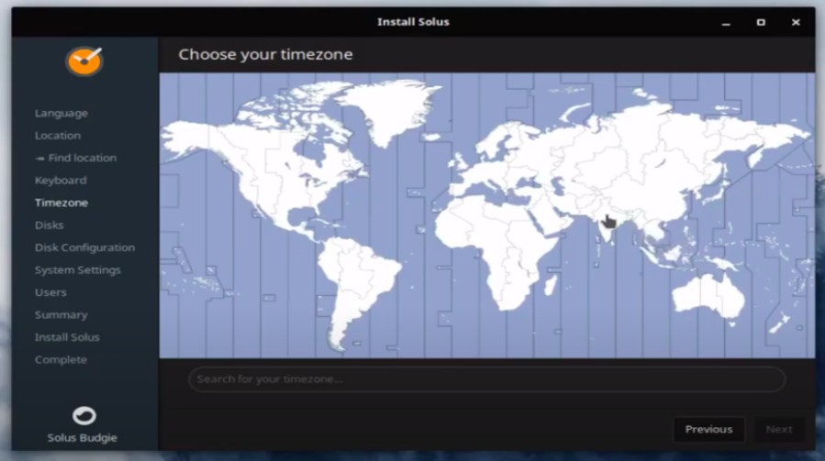
Task: Click the Next button
Action: click(x=779, y=430)
